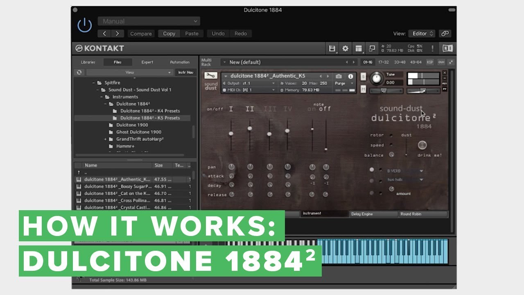Viewport: 524px width, 295px height.
Task: Click the Tune knob
Action: [377, 79]
